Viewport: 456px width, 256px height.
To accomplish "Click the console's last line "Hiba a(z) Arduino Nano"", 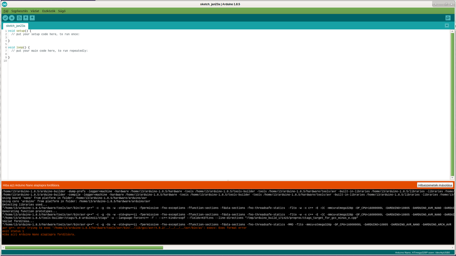I will point(39,235).
